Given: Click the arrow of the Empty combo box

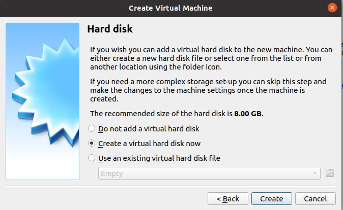Looking at the screenshot, I should pyautogui.click(x=315, y=173).
